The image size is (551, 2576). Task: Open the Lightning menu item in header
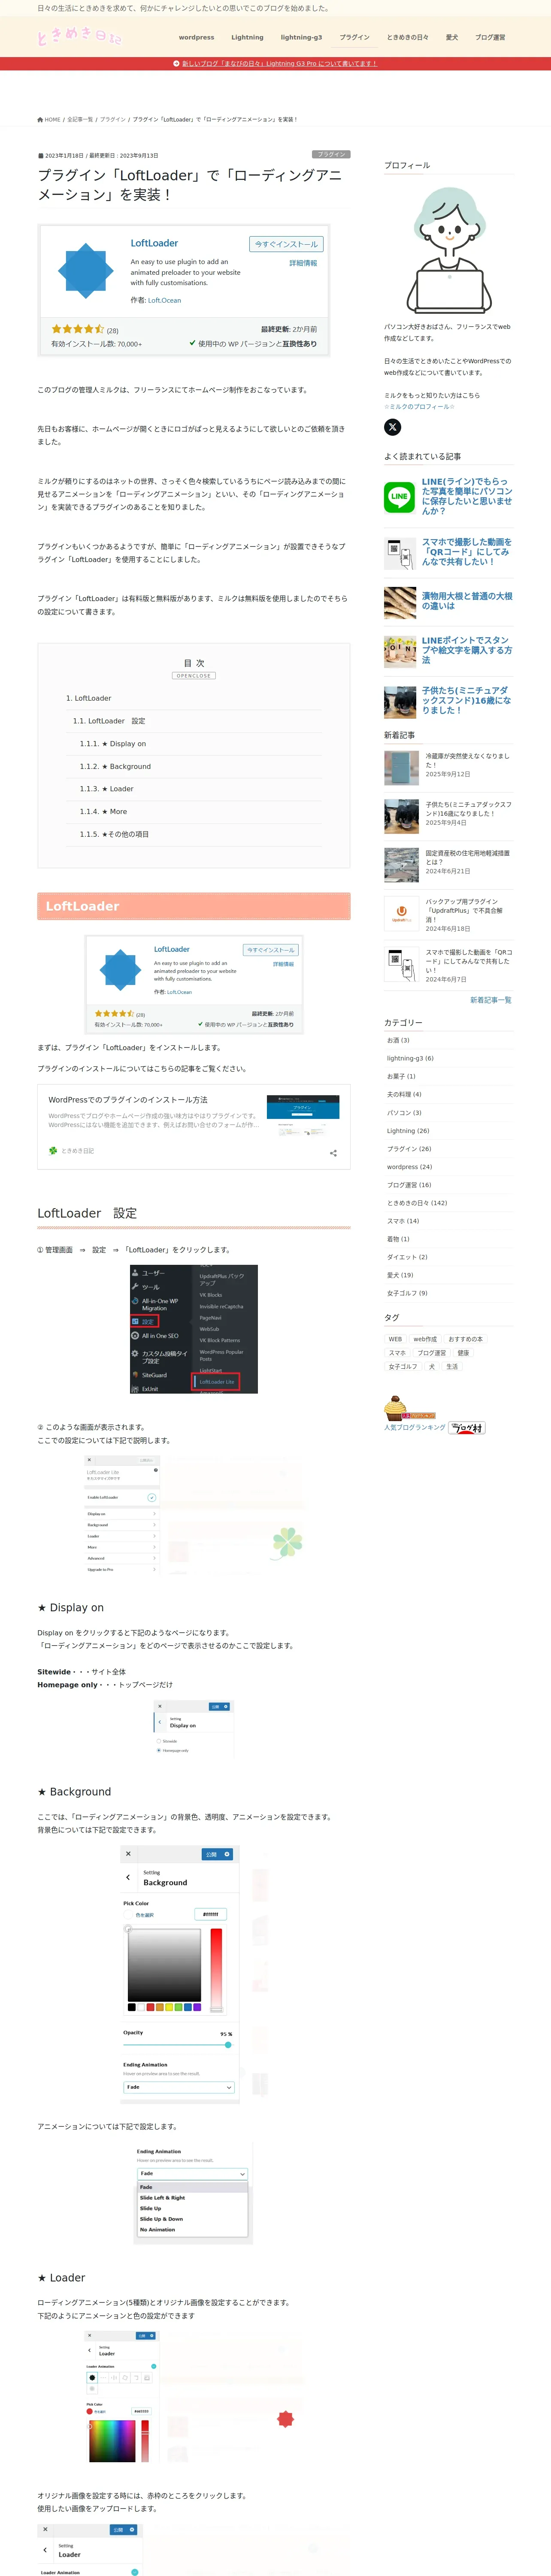247,37
